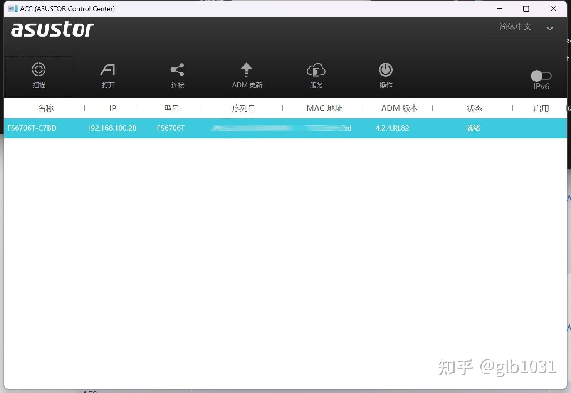This screenshot has height=393, width=571.
Task: Click ADM version 4.2.4.RL82
Action: click(392, 128)
